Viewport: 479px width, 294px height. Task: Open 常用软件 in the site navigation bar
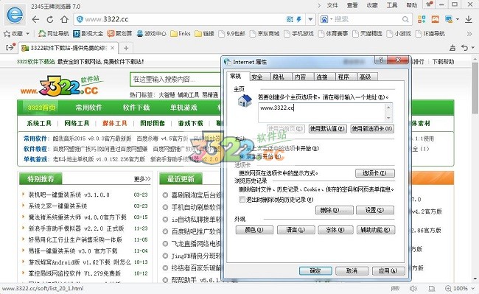pos(89,108)
